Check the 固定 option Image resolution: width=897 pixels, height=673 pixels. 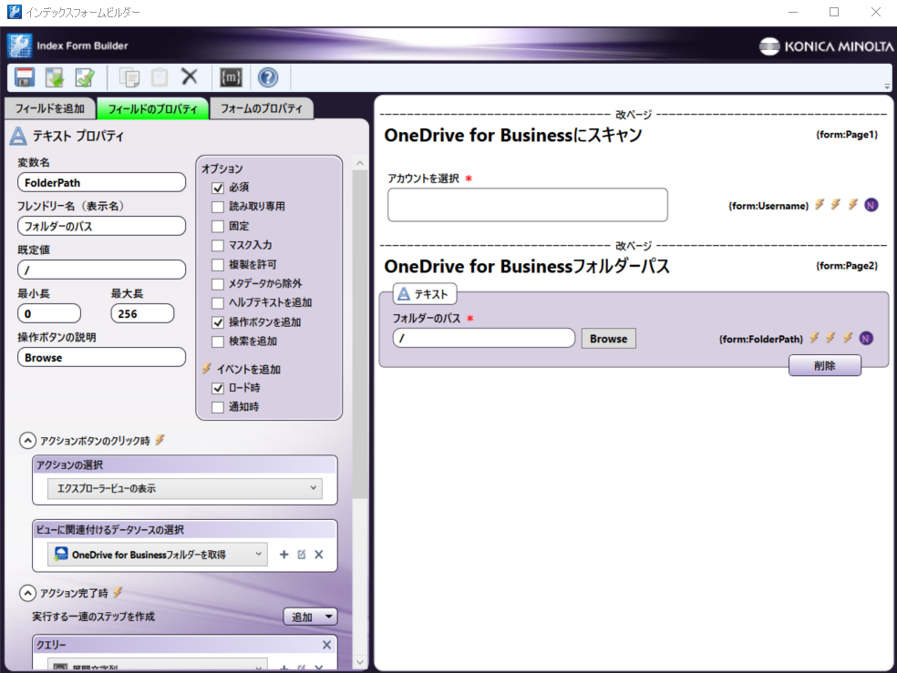(217, 226)
